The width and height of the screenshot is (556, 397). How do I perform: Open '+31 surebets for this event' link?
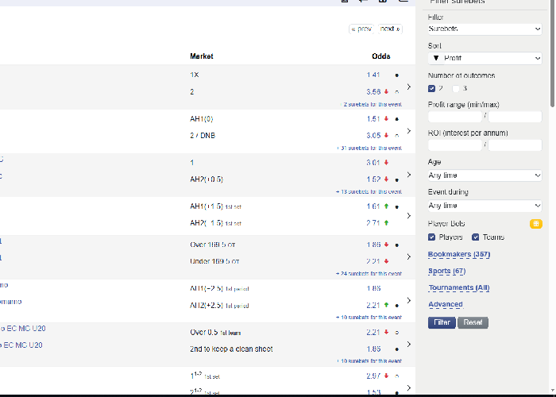[x=369, y=148]
